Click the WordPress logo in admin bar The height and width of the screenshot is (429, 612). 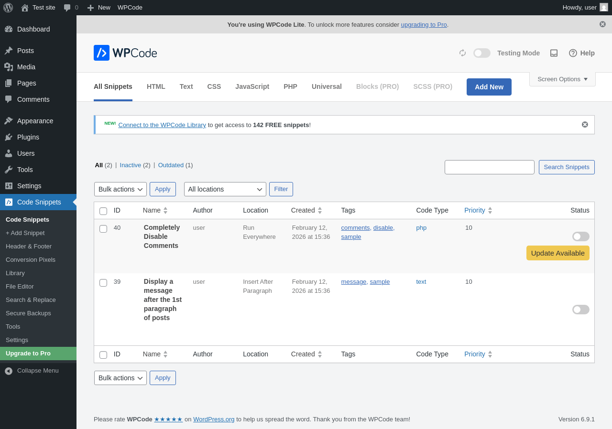tap(8, 8)
